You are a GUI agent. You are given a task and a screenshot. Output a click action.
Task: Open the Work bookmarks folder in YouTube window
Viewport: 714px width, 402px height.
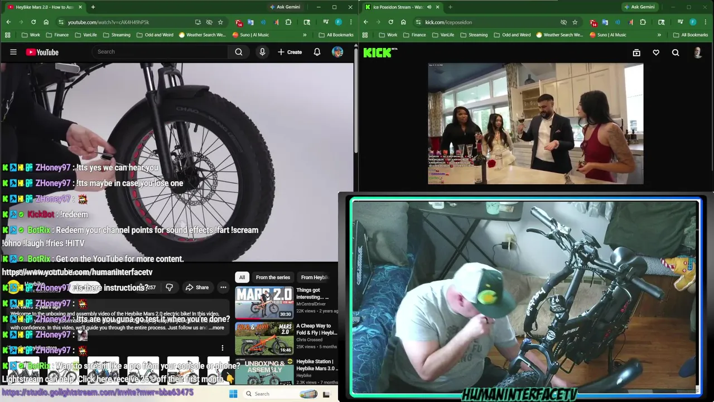[31, 35]
